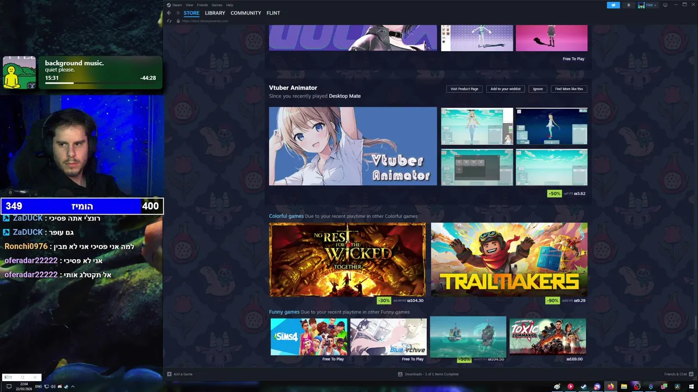Open the FLINT profile tab
This screenshot has width=698, height=392.
point(273,13)
